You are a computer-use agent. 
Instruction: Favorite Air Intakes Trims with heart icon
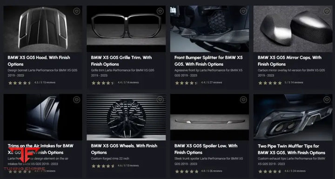point(77,100)
